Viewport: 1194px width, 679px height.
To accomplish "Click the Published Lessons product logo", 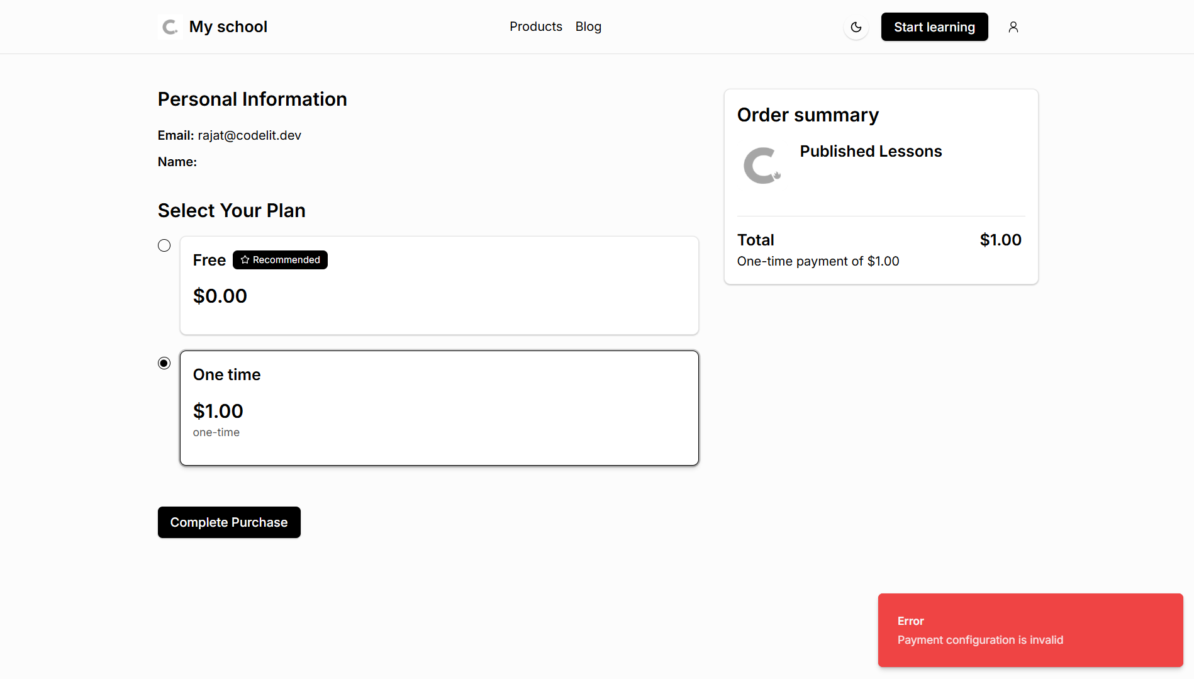I will point(762,165).
